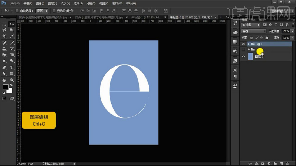Expand the 组 1 group folder
The width and height of the screenshot is (296, 166).
249,44
